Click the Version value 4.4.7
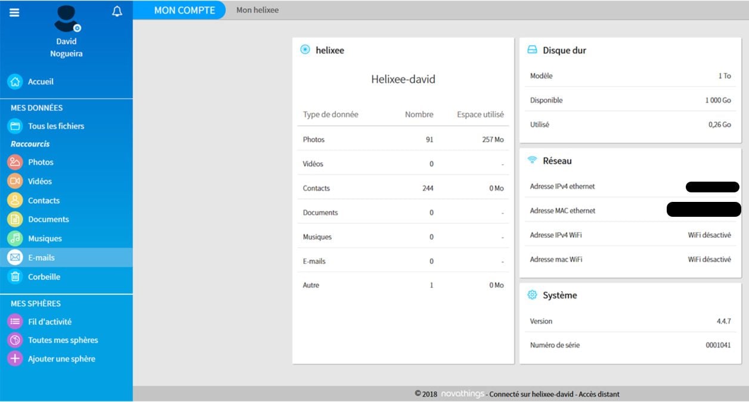Image resolution: width=749 pixels, height=402 pixels. (x=724, y=321)
